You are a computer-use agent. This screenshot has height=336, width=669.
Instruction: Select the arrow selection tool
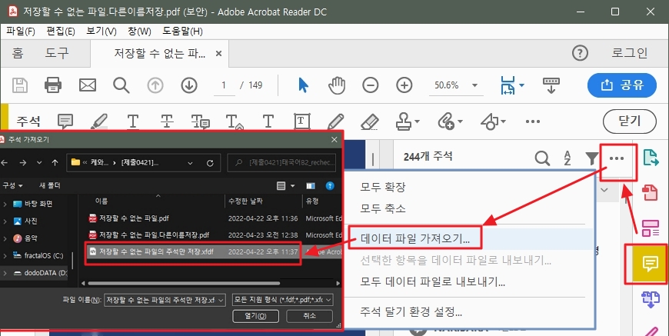[303, 85]
